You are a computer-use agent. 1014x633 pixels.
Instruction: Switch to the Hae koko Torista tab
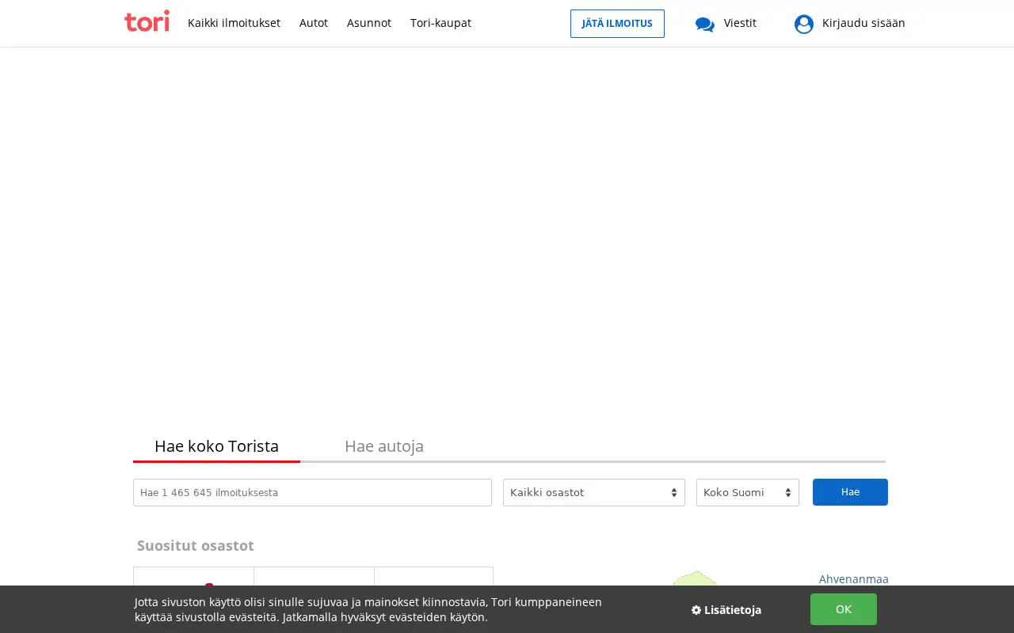(x=216, y=446)
